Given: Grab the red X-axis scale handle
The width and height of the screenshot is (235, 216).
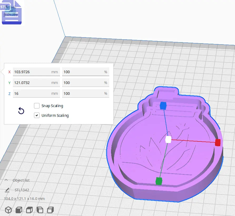Looking at the screenshot, I should click(x=217, y=143).
